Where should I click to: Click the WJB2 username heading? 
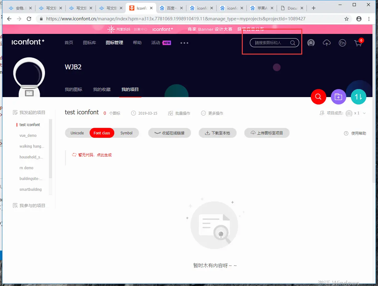click(x=73, y=67)
